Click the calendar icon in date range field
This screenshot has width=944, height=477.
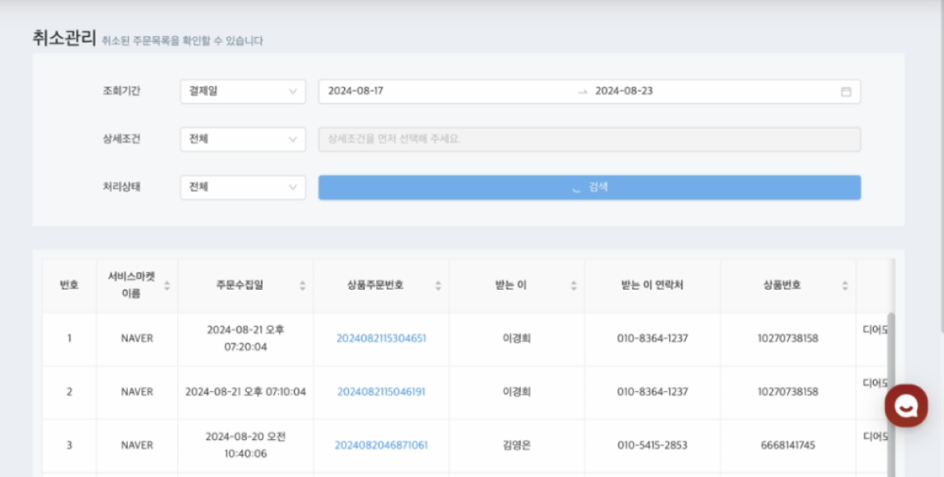point(846,92)
